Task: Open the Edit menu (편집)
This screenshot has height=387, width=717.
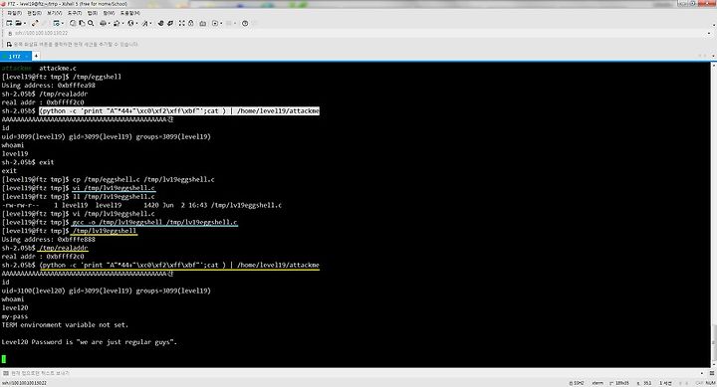Action: coord(34,13)
